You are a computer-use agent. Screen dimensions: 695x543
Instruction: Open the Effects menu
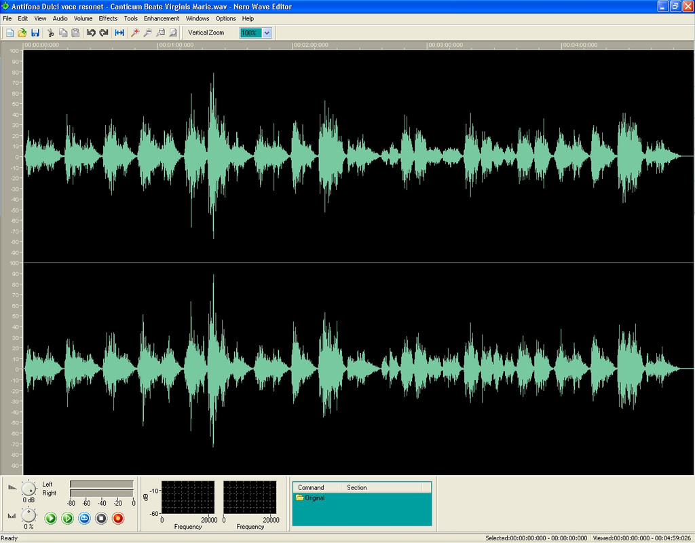pyautogui.click(x=108, y=18)
